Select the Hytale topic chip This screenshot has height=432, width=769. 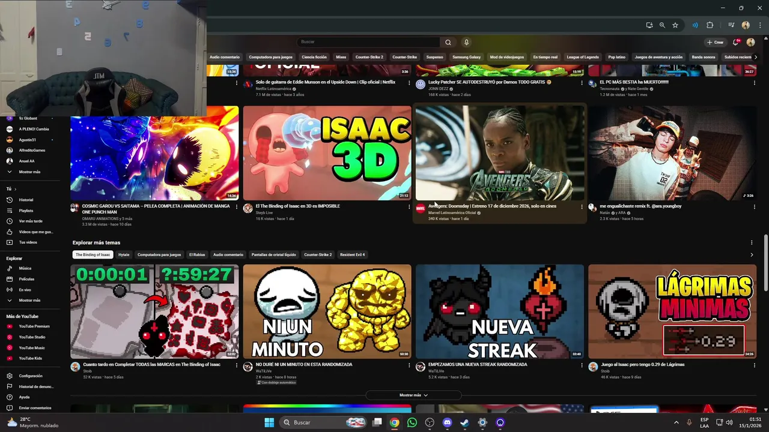[124, 254]
